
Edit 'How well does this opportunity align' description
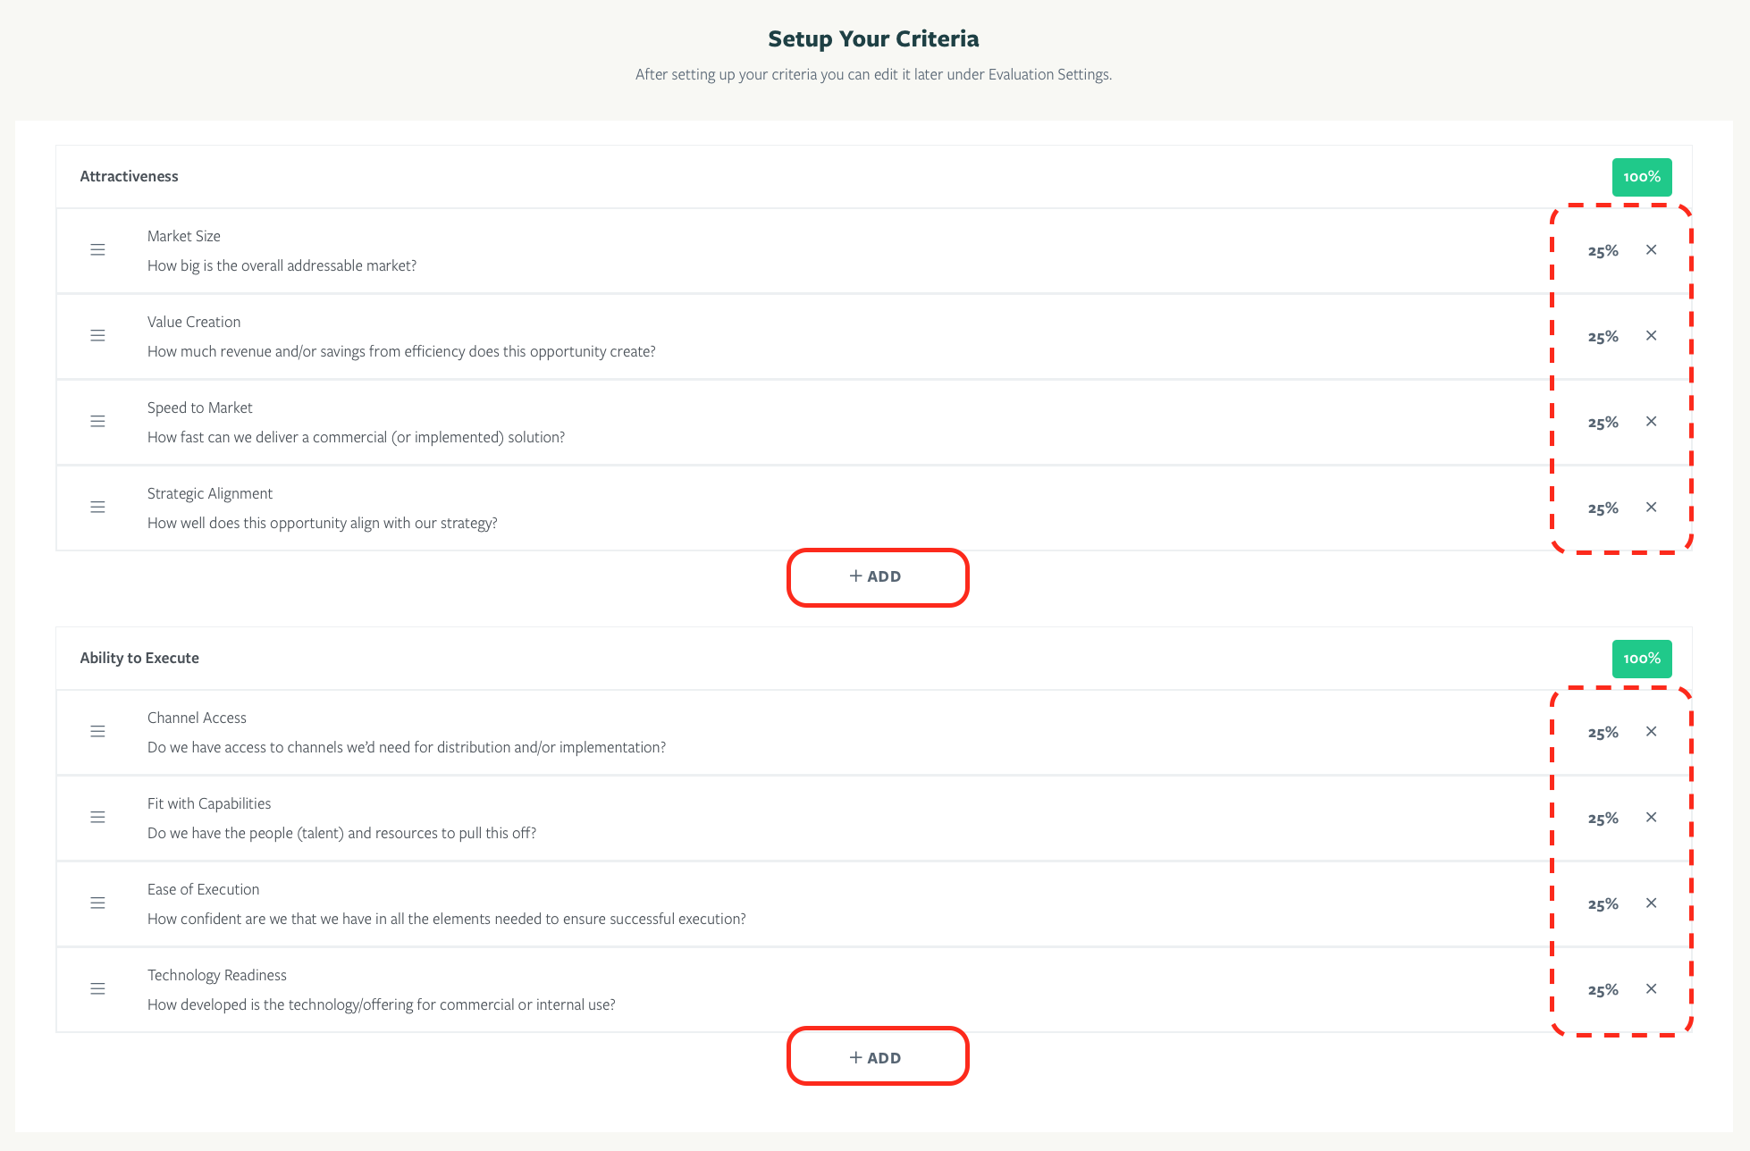322,523
